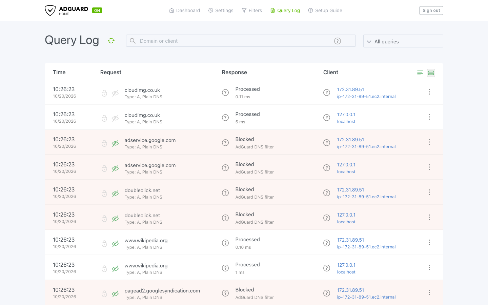Switch to detailed table view icon
Viewport: 488px width, 305px height.
click(431, 73)
